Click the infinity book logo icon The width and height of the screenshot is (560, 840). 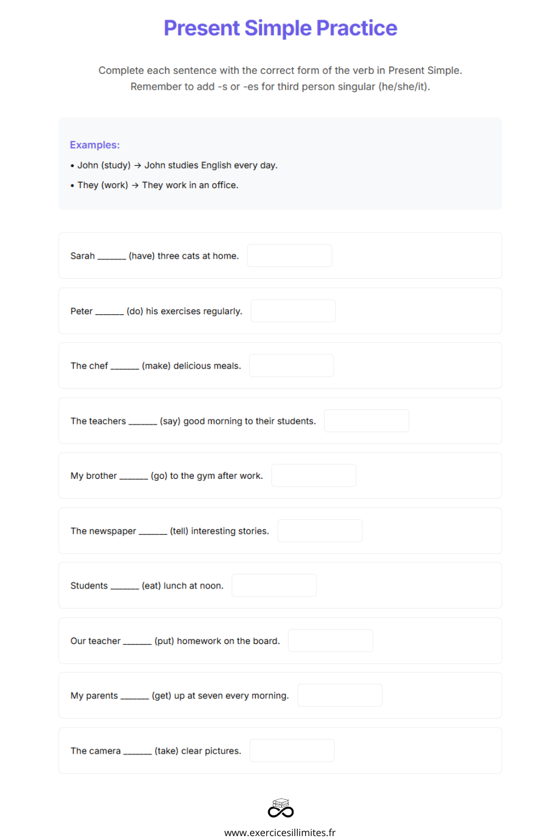coord(281,808)
